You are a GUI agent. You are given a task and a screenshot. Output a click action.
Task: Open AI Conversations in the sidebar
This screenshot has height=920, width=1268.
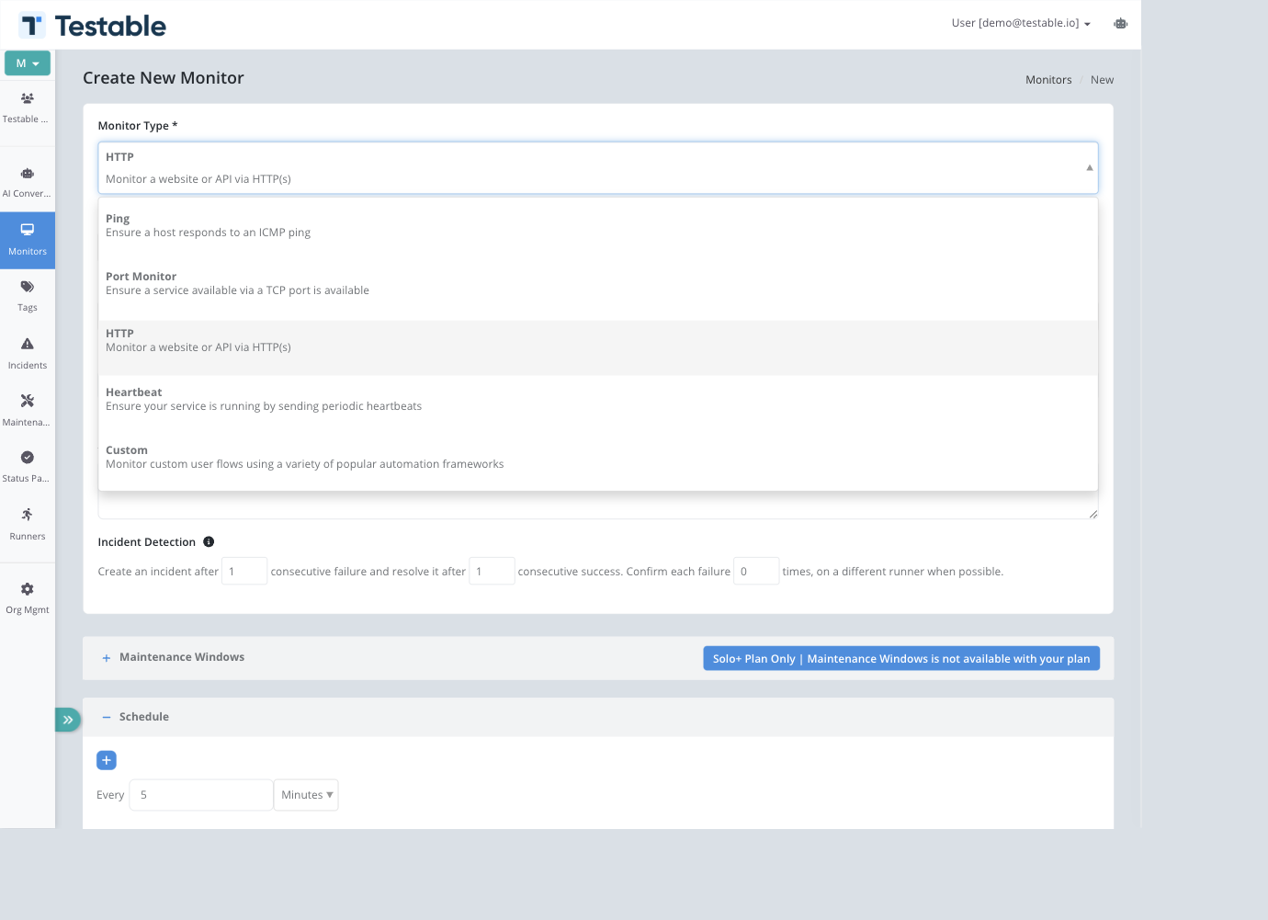coord(28,183)
